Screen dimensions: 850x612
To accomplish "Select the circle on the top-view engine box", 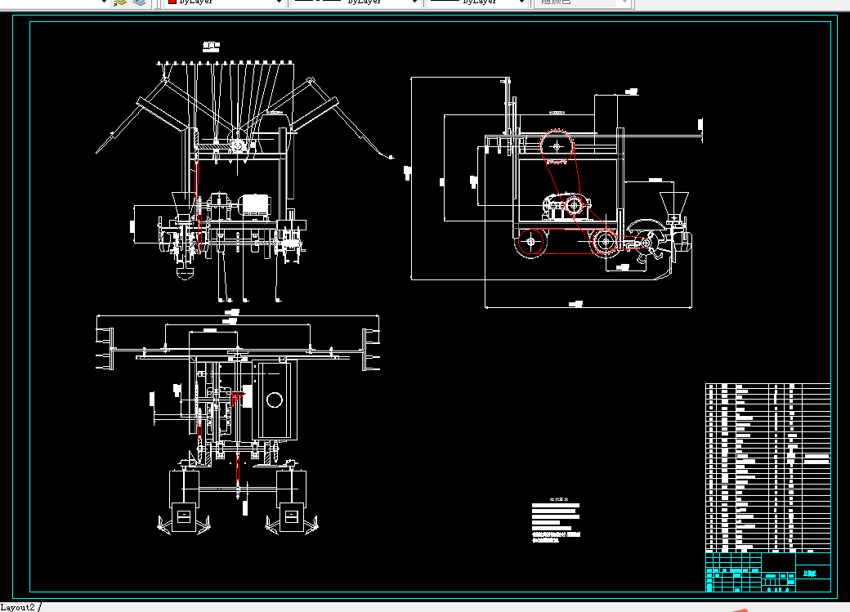I will tap(275, 400).
